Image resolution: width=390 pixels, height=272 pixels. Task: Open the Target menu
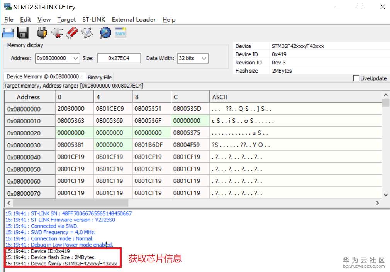click(66, 19)
